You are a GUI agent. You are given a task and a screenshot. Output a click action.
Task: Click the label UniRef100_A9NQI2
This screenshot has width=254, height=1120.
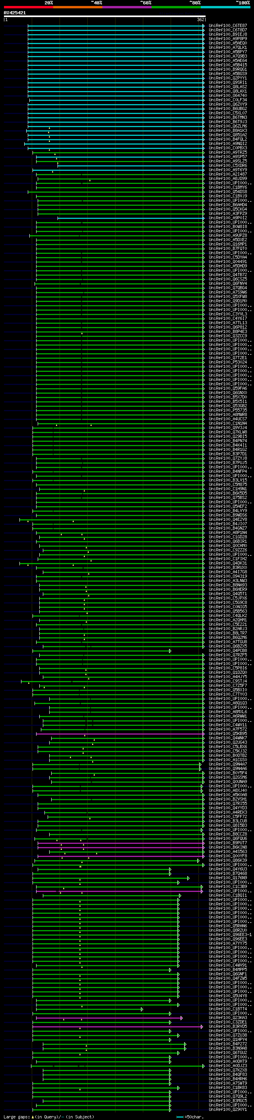point(228,143)
